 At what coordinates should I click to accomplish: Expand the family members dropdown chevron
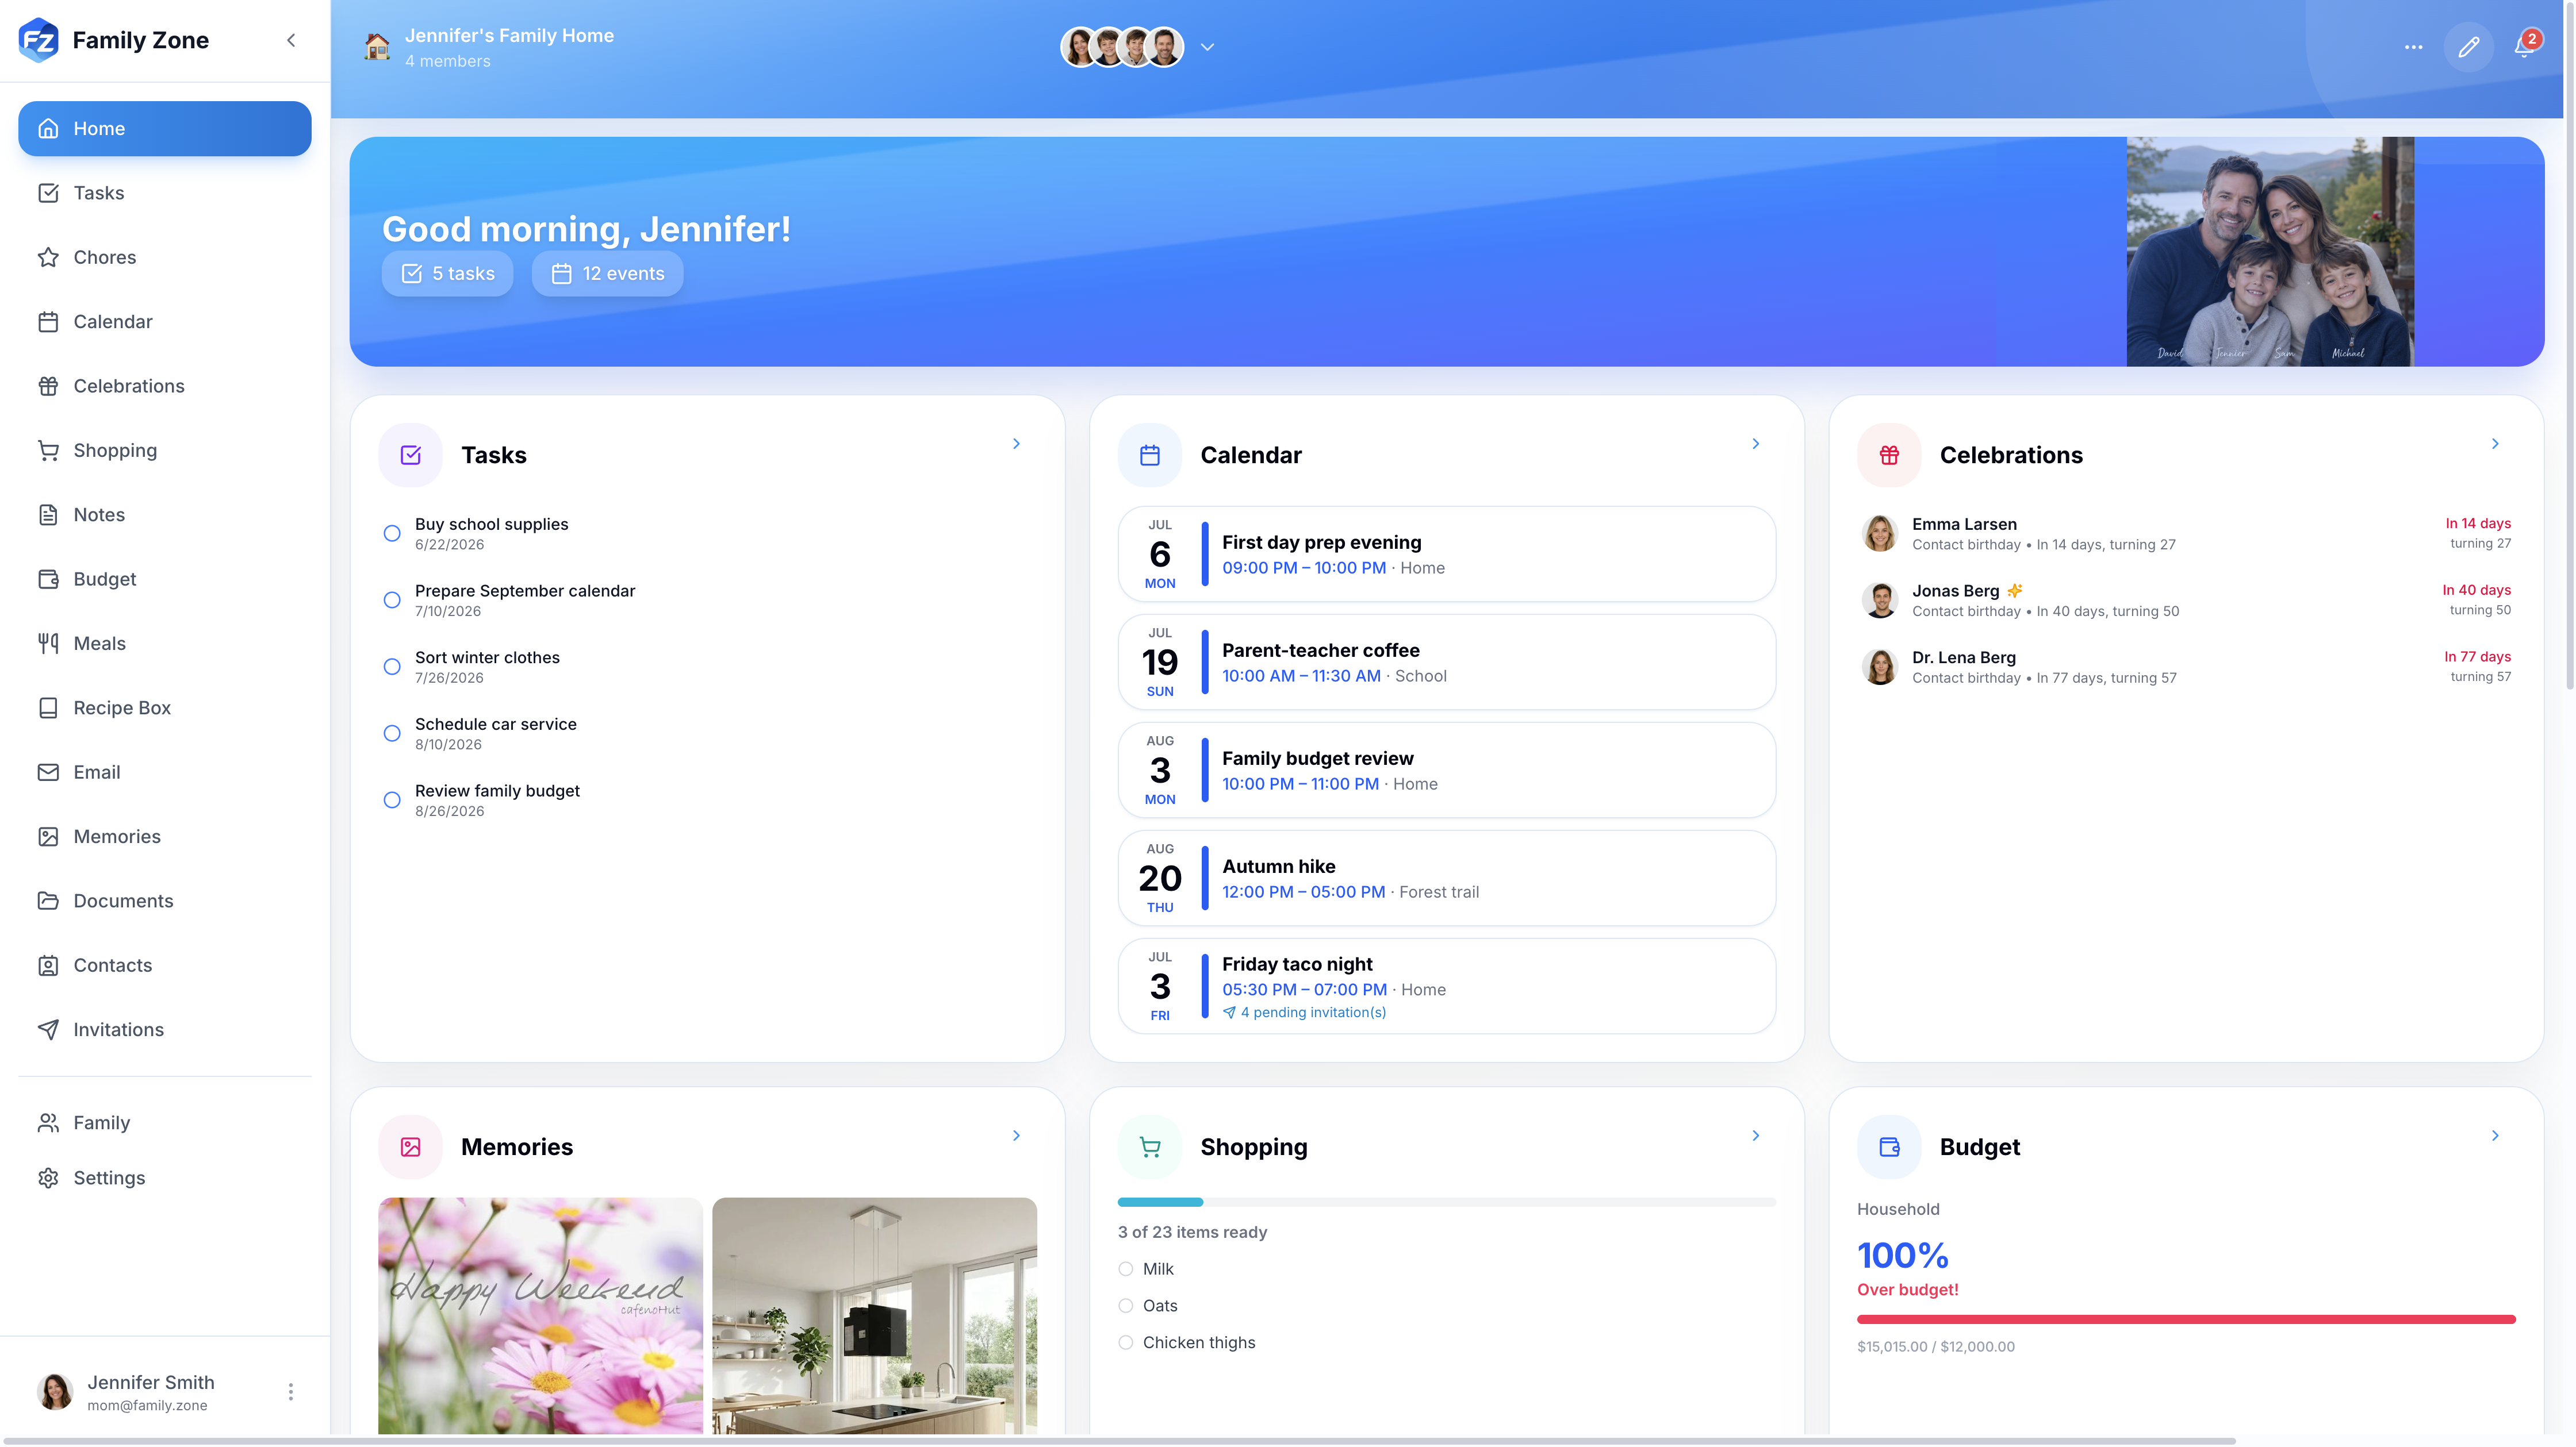[x=1207, y=47]
